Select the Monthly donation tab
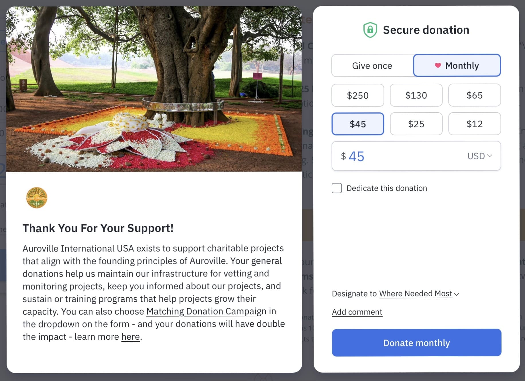525x381 pixels. point(457,66)
